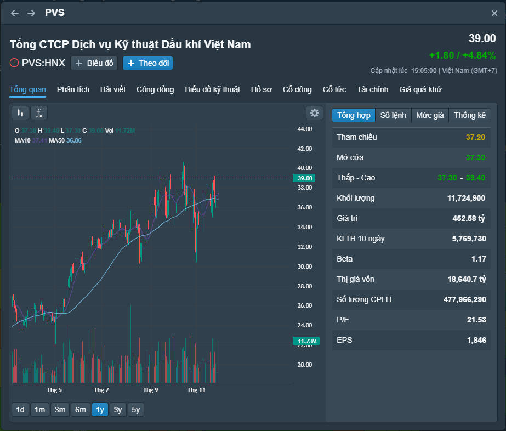This screenshot has height=431, width=506.
Task: Click the 39.00 headline price
Action: pos(482,38)
